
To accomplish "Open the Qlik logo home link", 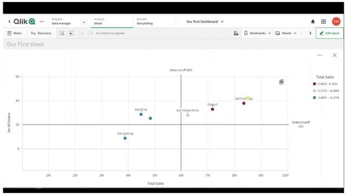I will [x=24, y=22].
